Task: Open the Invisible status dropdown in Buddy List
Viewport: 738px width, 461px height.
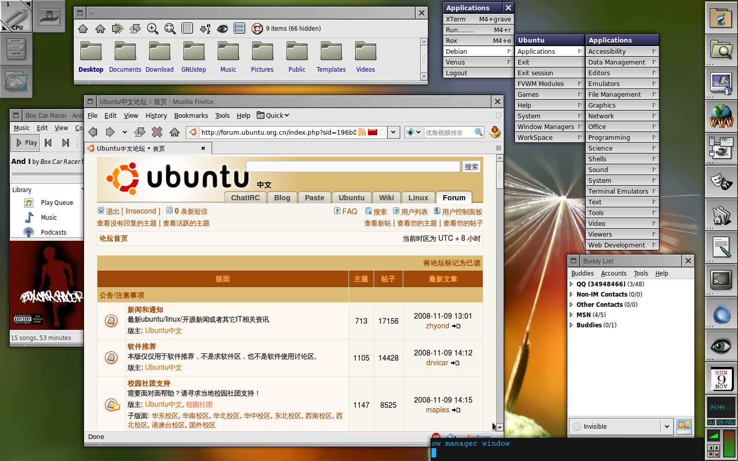Action: pos(621,426)
